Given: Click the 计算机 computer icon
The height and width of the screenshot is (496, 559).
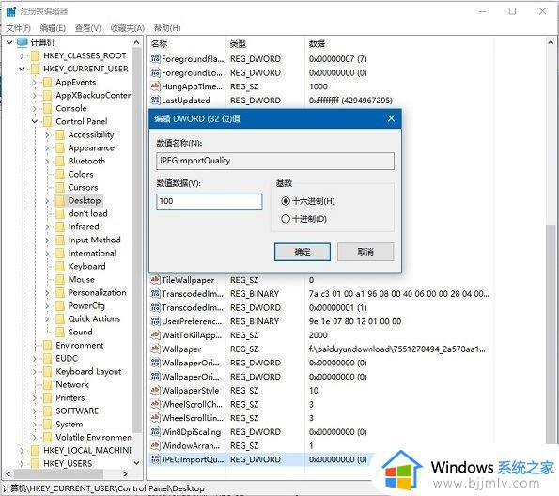Looking at the screenshot, I should pos(22,42).
